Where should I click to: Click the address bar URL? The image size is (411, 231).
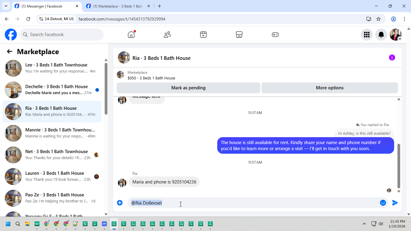click(x=122, y=19)
